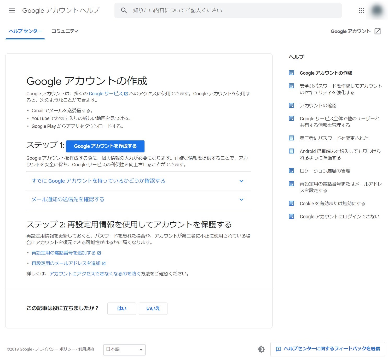The height and width of the screenshot is (362, 388).
Task: Open the Google apps grid
Action: pos(361,10)
